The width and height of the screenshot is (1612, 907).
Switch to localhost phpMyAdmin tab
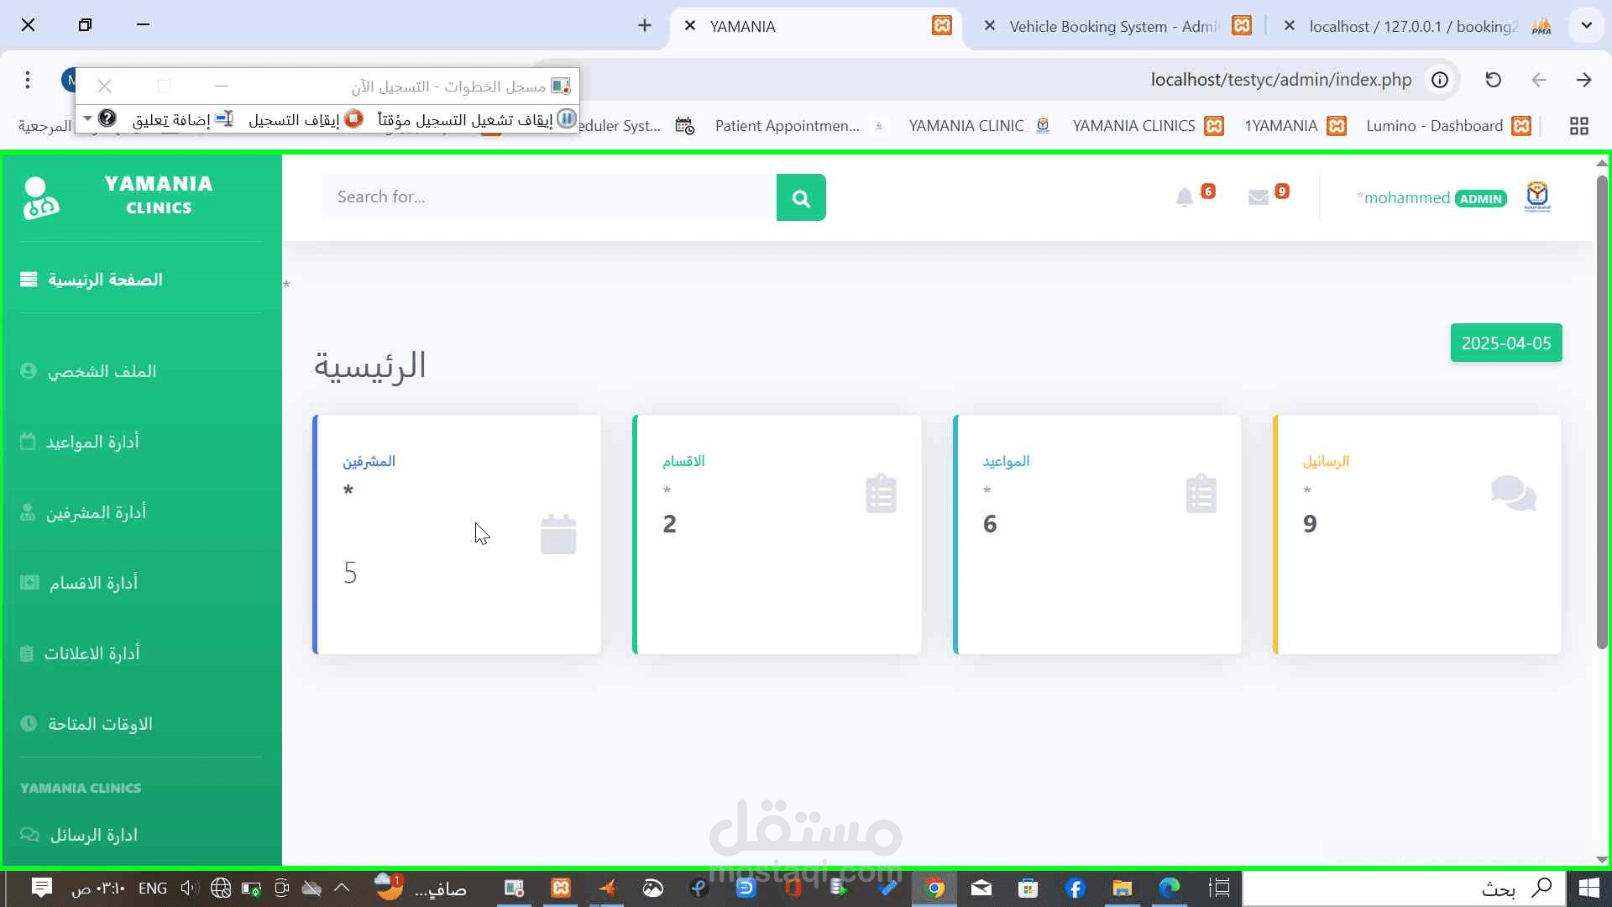point(1412,26)
